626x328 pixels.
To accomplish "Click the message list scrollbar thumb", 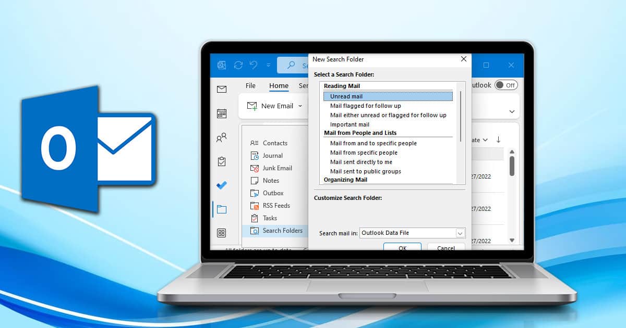I will pyautogui.click(x=512, y=166).
